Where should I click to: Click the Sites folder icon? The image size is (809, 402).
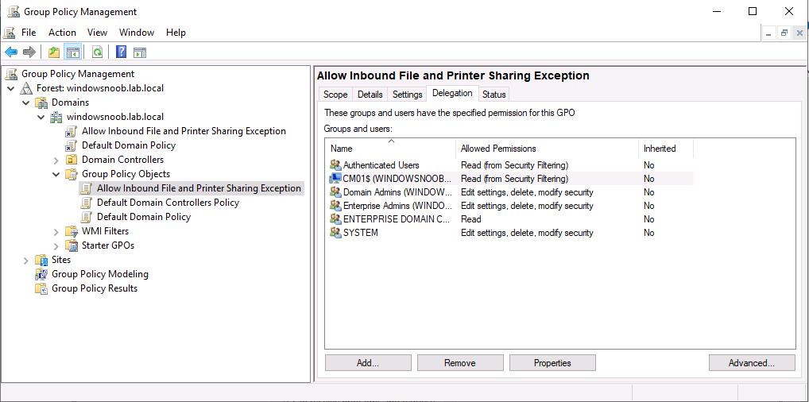[x=41, y=260]
